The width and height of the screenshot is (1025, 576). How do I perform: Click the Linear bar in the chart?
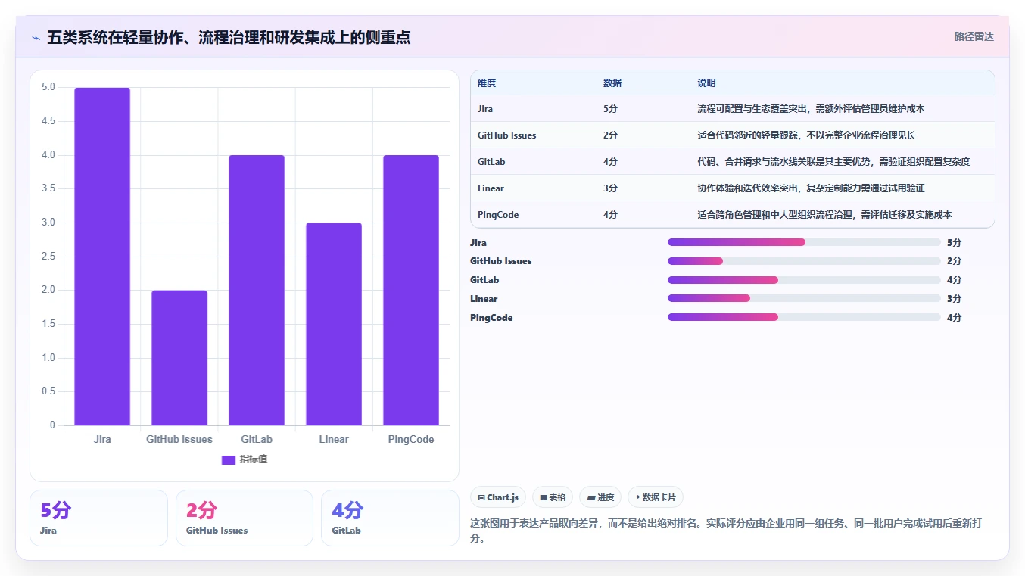(x=334, y=324)
